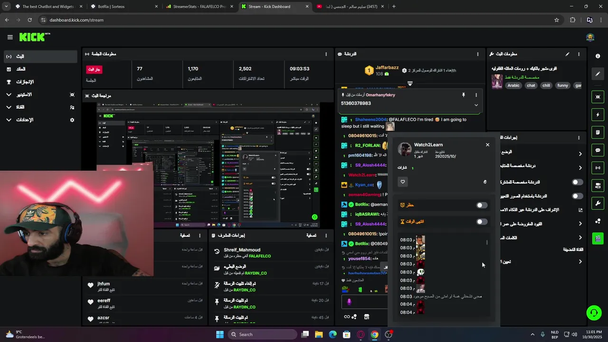Close the Watch2Learn user card
This screenshot has width=608, height=342.
click(487, 145)
